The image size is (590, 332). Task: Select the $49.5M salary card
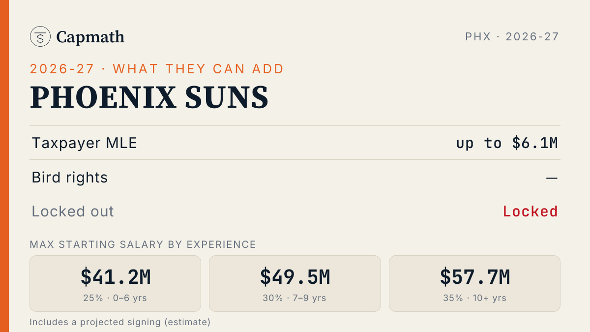pyautogui.click(x=295, y=283)
